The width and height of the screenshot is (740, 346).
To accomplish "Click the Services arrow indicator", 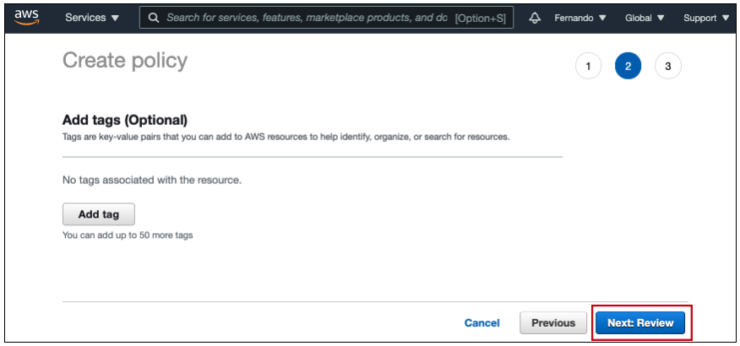I will pyautogui.click(x=115, y=19).
